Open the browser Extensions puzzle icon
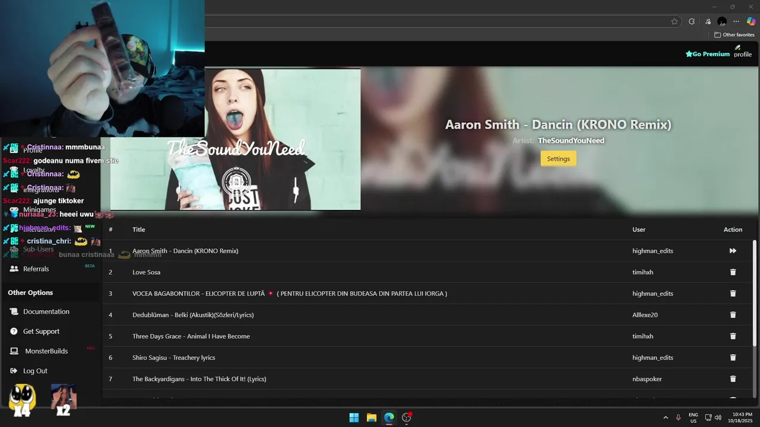The image size is (760, 427). [x=692, y=21]
